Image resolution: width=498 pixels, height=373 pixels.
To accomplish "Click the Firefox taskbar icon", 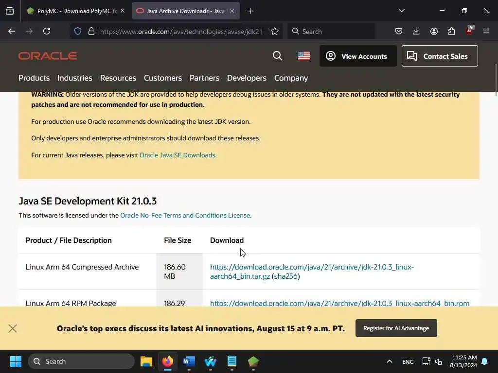I will coord(168,361).
